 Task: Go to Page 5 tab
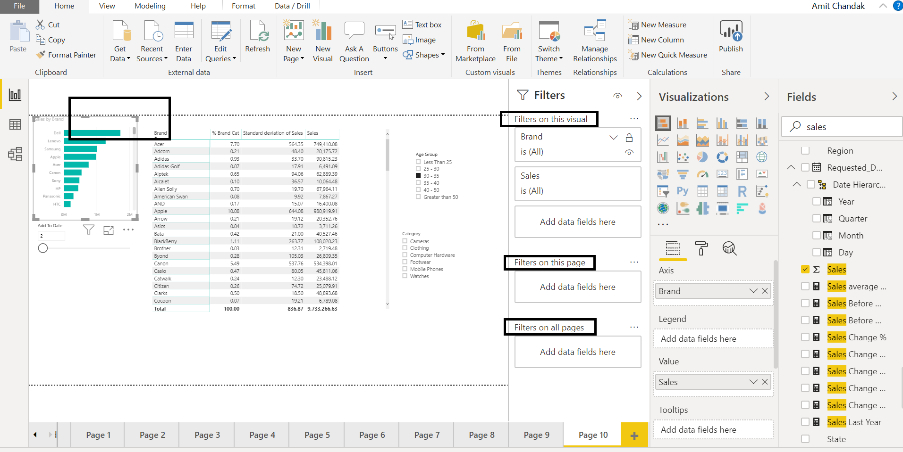point(317,435)
